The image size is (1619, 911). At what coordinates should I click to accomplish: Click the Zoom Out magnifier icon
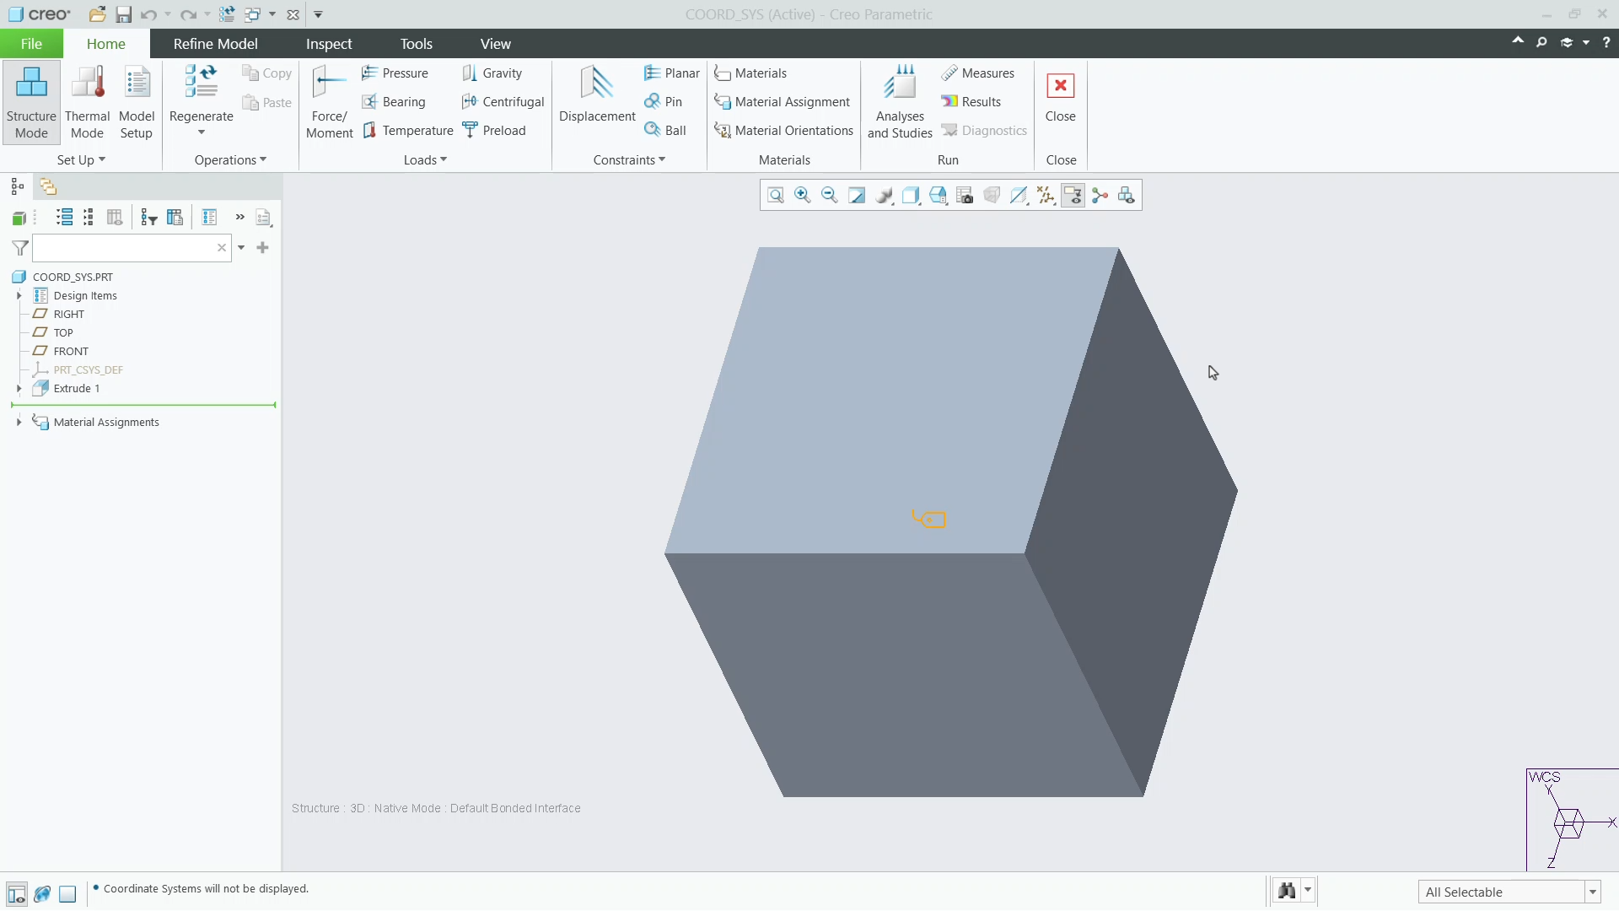coord(830,196)
